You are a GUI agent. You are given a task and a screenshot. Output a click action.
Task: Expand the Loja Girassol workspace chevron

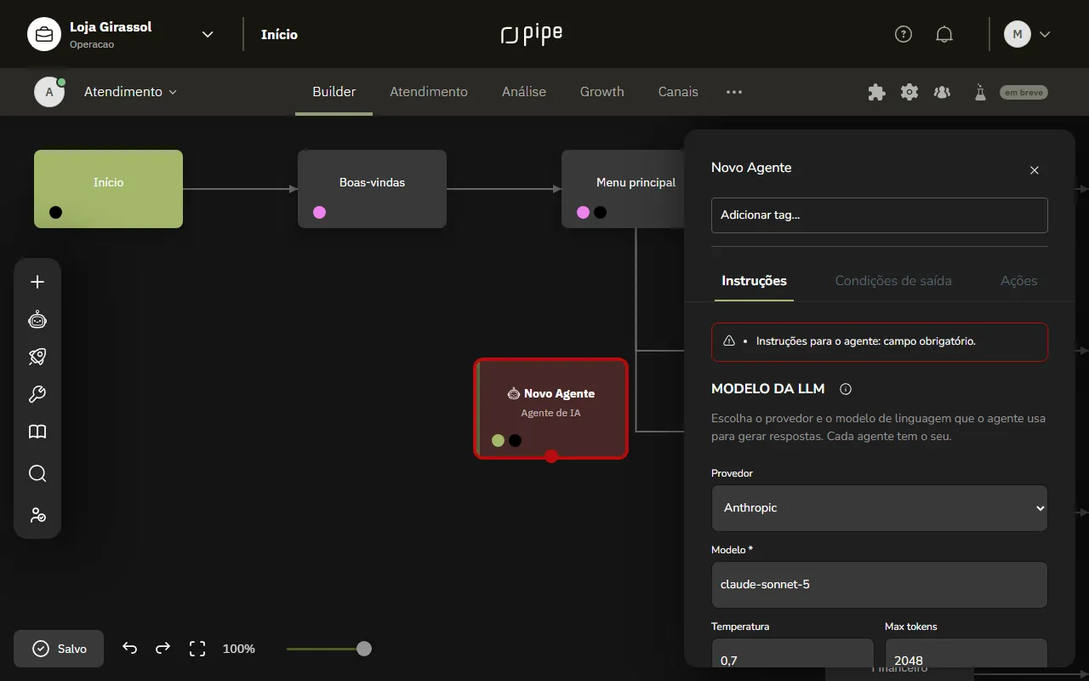[208, 34]
